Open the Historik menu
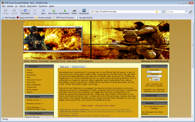Image resolution: width=195 pixels, height=122 pixels. pyautogui.click(x=22, y=6)
